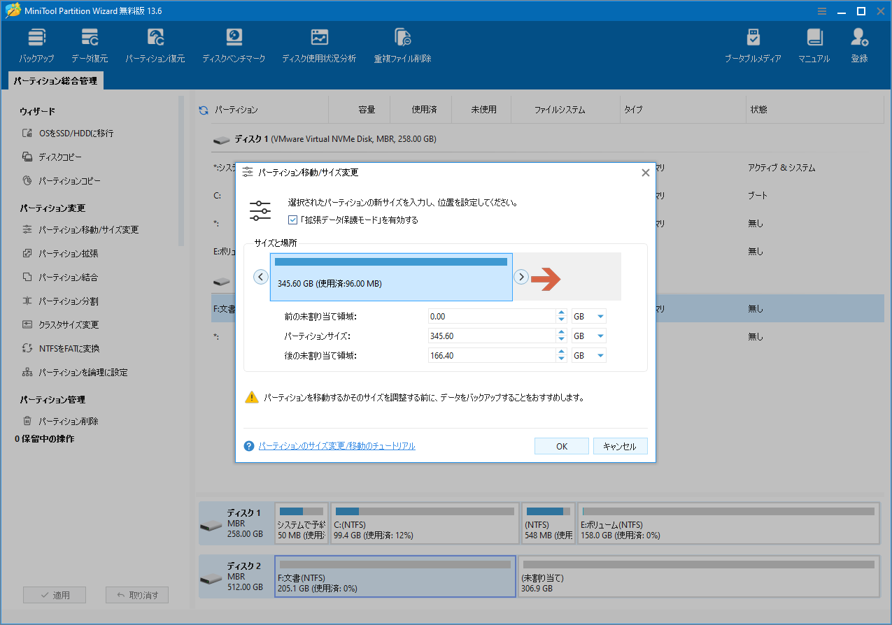
Task: Open ブータブルメディア builder
Action: click(754, 43)
